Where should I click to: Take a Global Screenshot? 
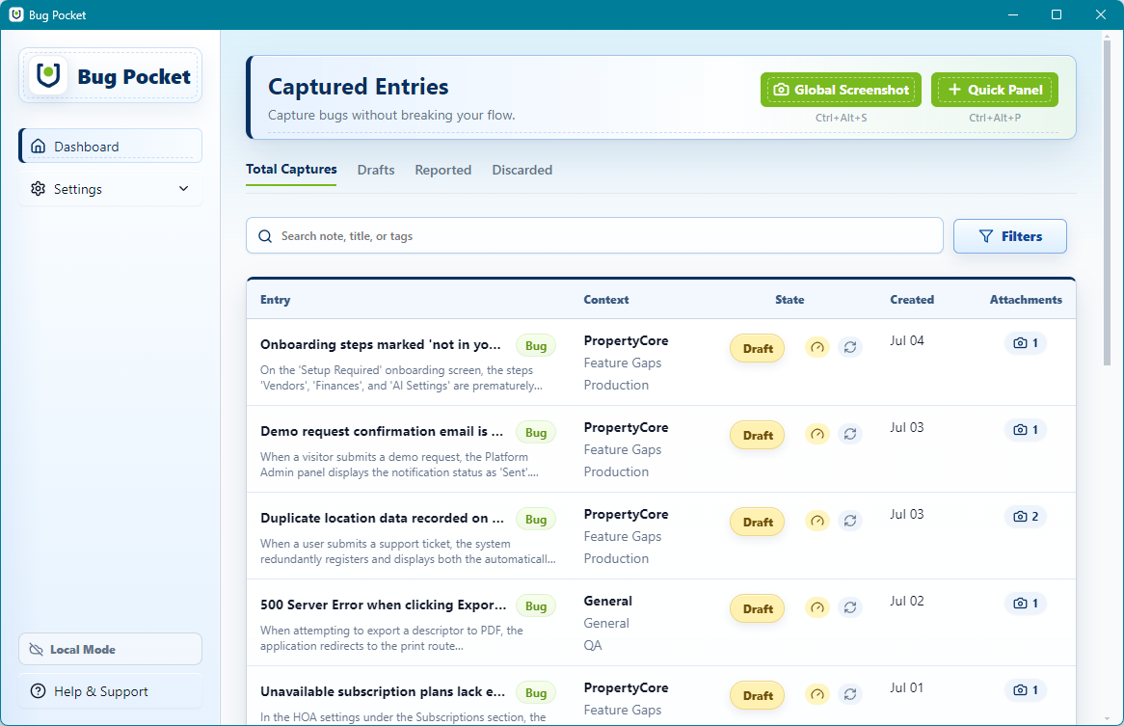[841, 90]
